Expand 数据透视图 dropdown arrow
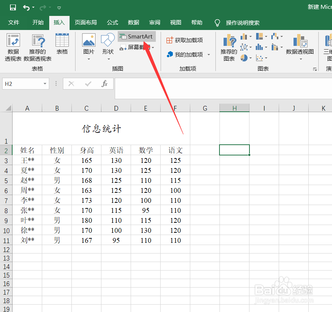The height and width of the screenshot is (312, 332). tap(301, 59)
